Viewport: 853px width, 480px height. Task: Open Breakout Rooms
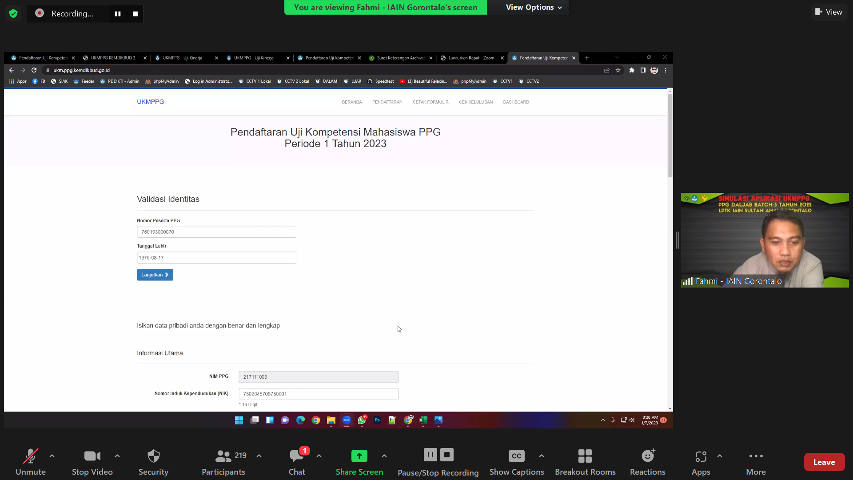click(x=585, y=456)
